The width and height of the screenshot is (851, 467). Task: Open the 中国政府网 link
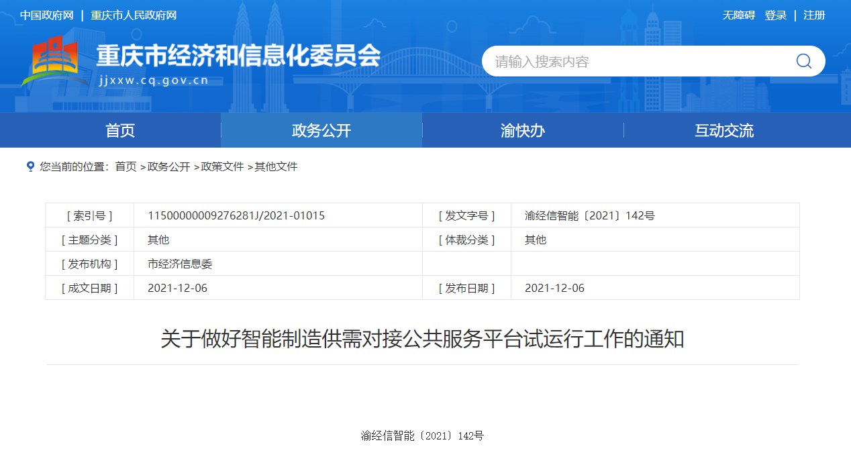coord(47,15)
